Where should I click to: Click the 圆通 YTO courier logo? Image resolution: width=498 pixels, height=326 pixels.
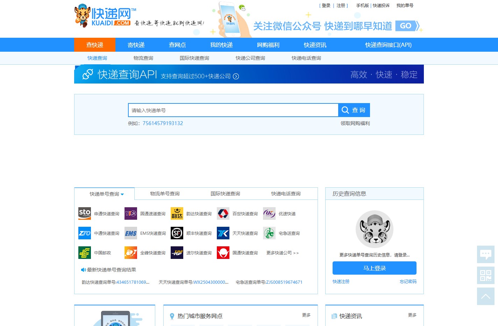coord(131,213)
